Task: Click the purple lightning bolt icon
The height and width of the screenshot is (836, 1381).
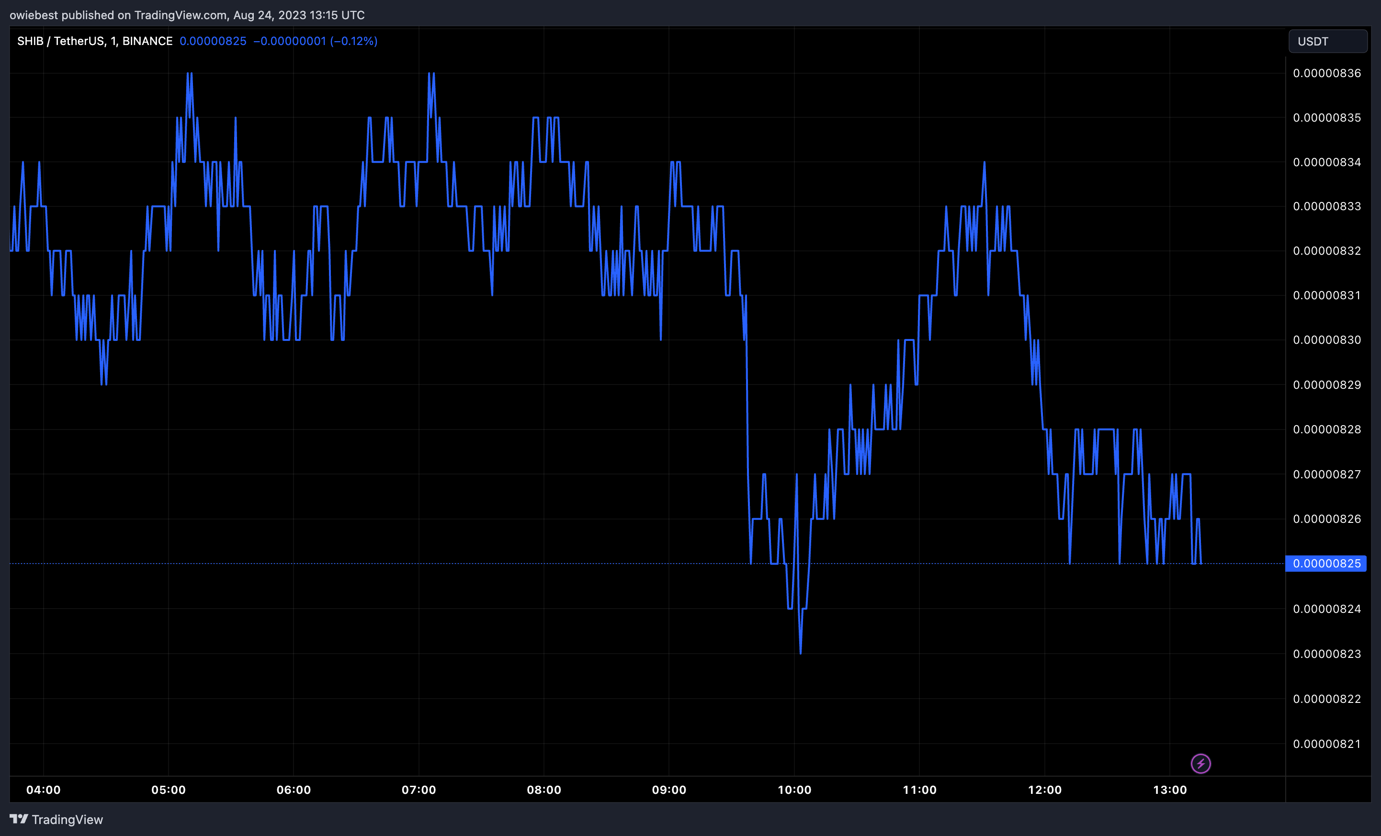Action: [x=1200, y=763]
